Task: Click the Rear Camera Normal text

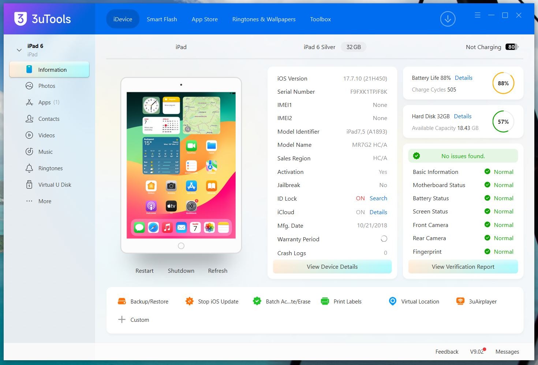Action: pos(504,238)
